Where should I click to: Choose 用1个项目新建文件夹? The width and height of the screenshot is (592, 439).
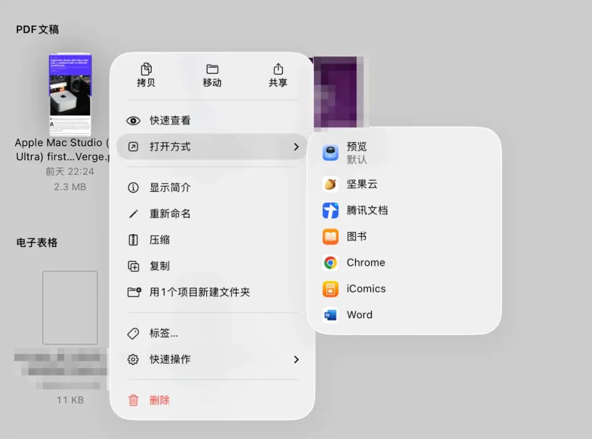click(x=212, y=292)
